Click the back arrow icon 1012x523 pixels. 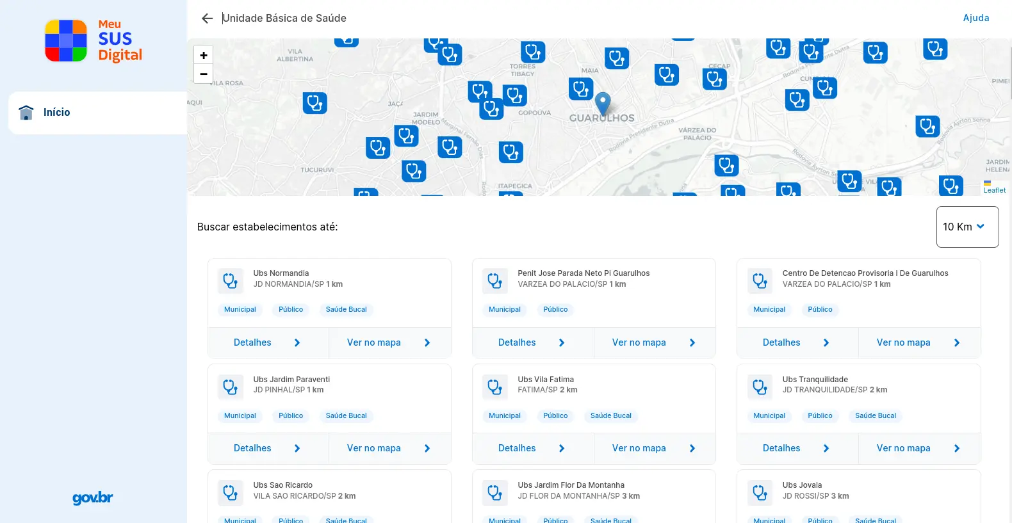point(207,19)
